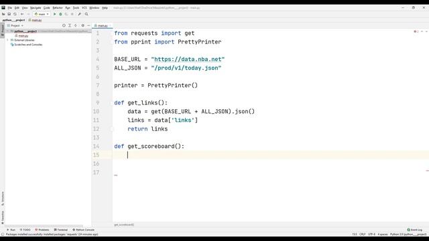Click get_scoreboard() in editor breadcrumb
429x241 pixels.
[x=124, y=225]
